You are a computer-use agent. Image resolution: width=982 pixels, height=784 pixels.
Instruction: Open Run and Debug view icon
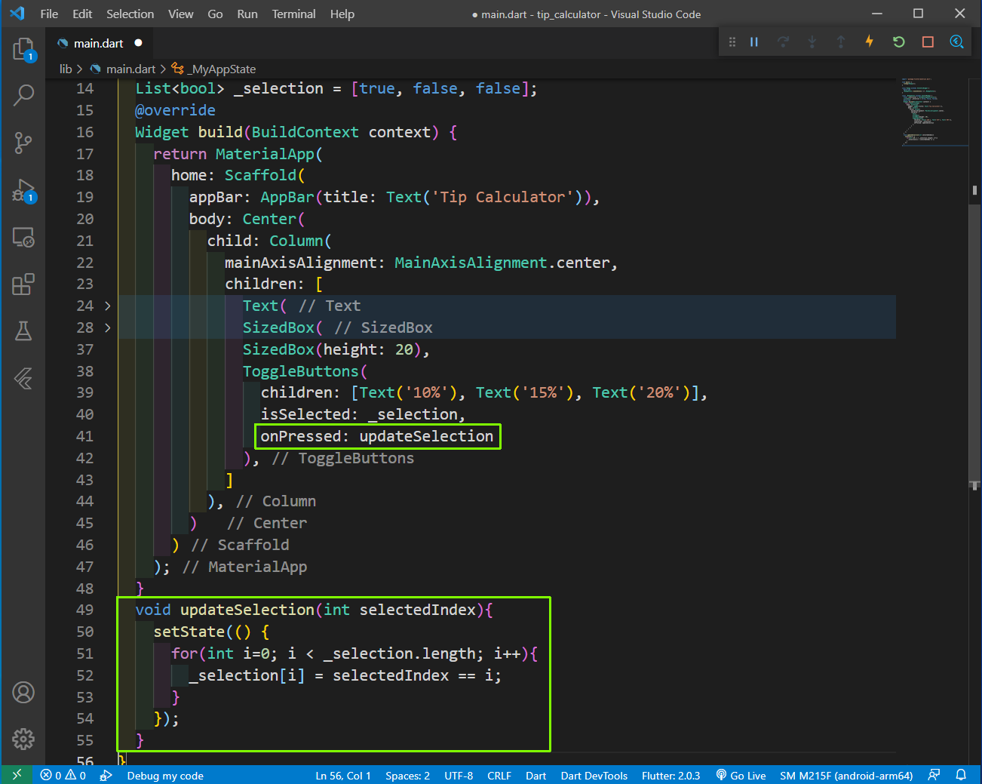click(x=23, y=190)
